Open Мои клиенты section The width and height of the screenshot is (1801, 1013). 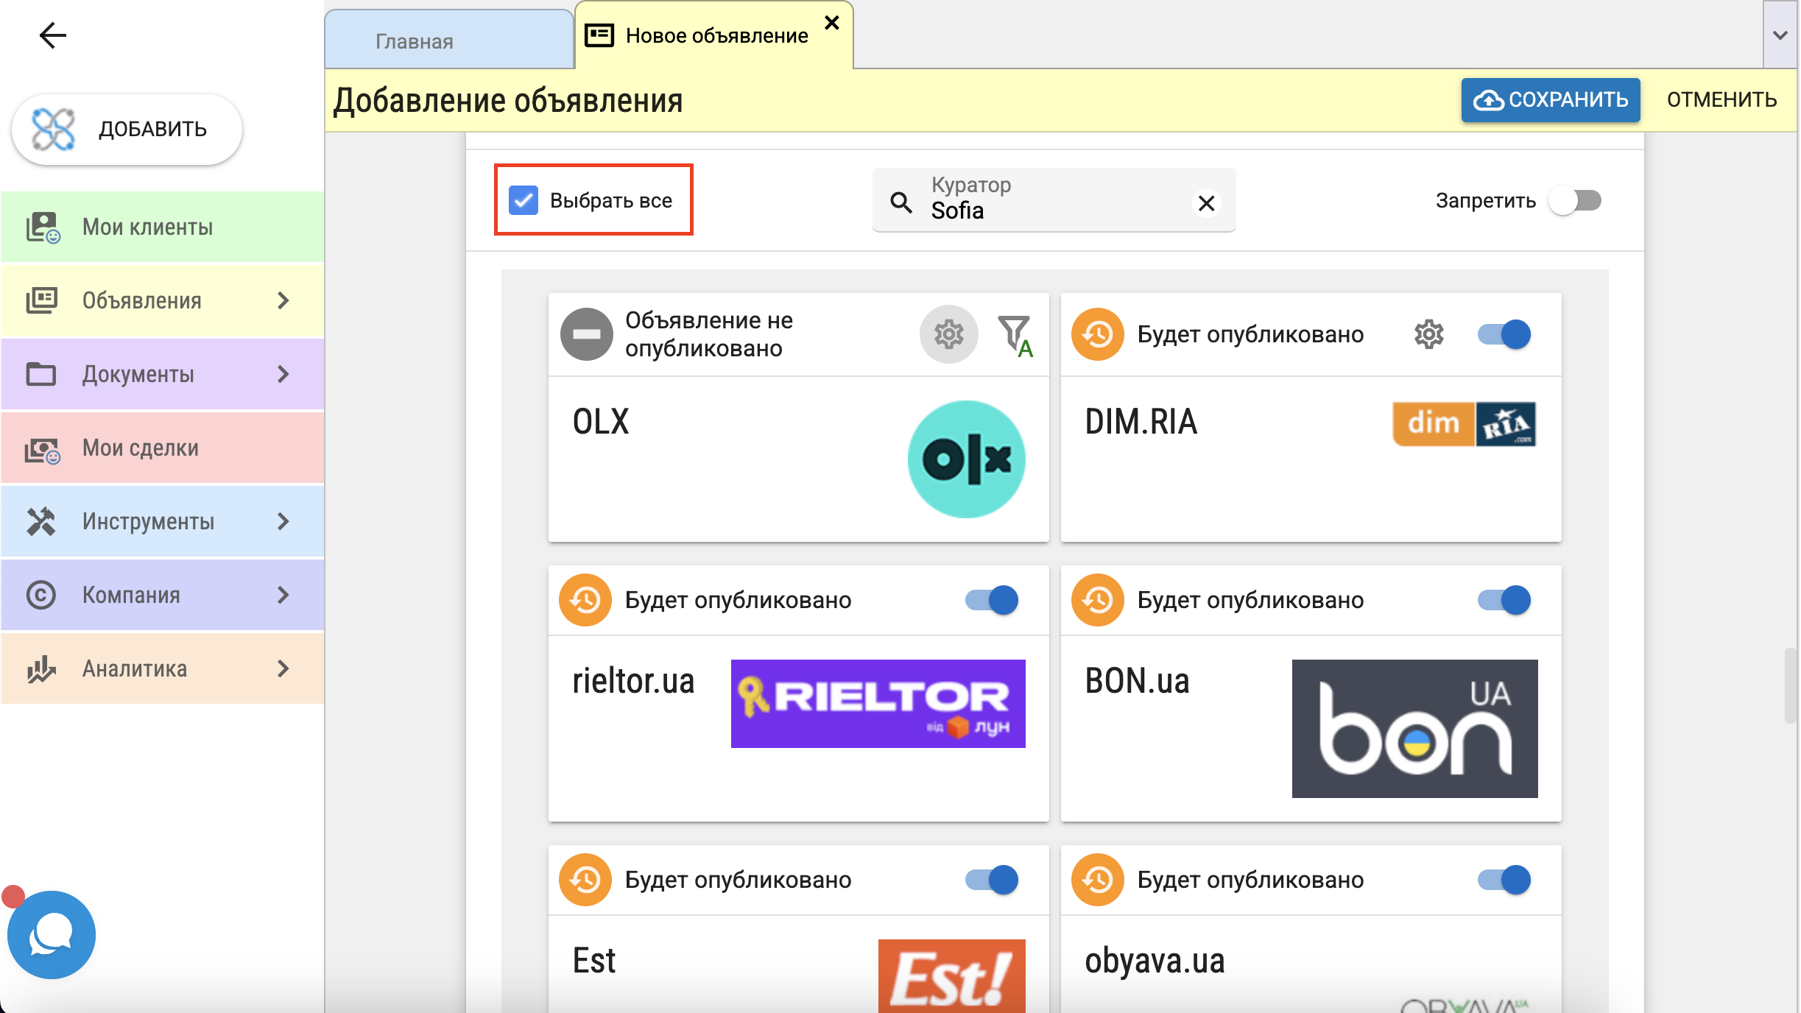pyautogui.click(x=162, y=227)
